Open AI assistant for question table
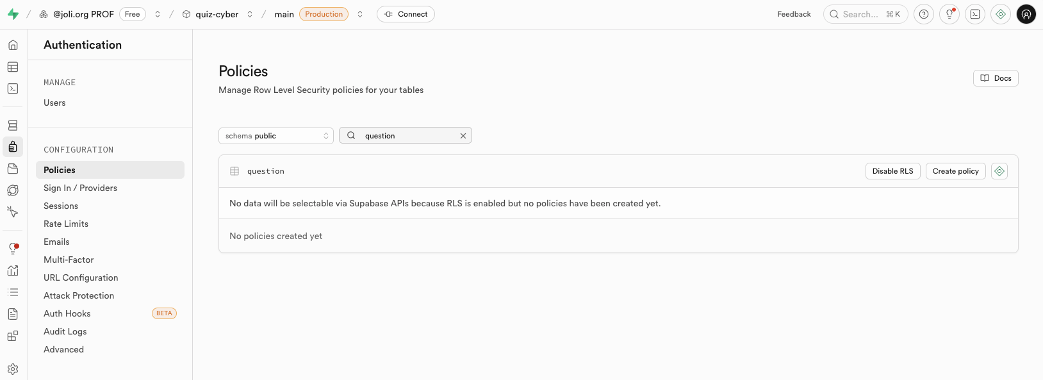 [999, 171]
